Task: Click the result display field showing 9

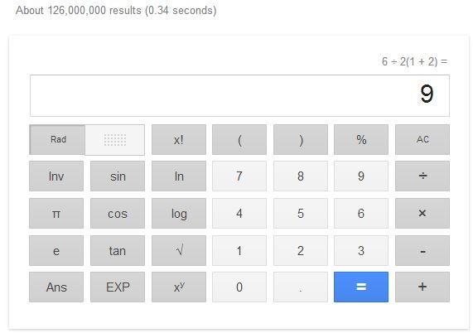Action: pos(239,95)
